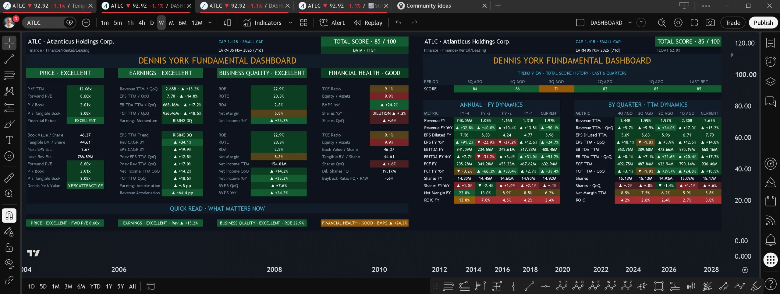Collapse pane using the small triangle arrow
The height and width of the screenshot is (294, 780).
(732, 55)
